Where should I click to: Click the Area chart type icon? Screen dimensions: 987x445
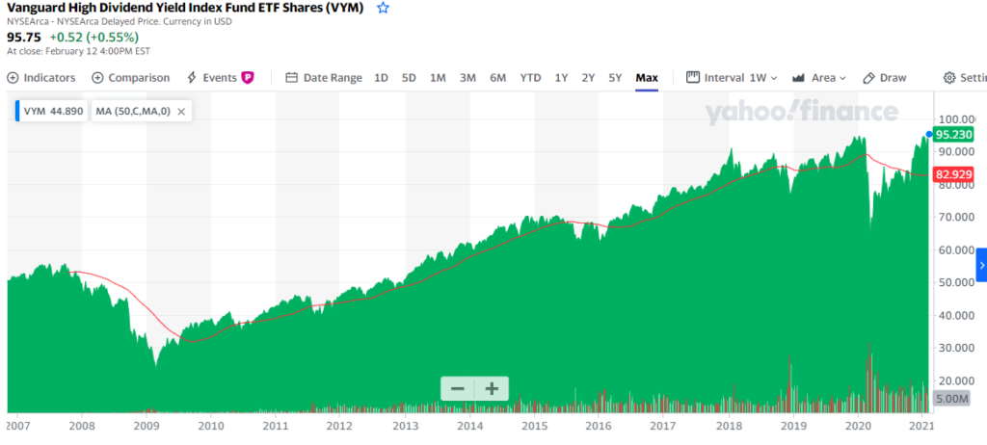799,78
